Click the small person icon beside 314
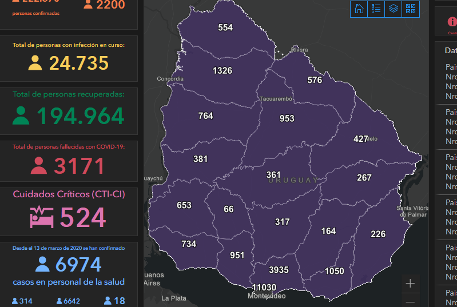The width and height of the screenshot is (457, 307). pyautogui.click(x=14, y=301)
